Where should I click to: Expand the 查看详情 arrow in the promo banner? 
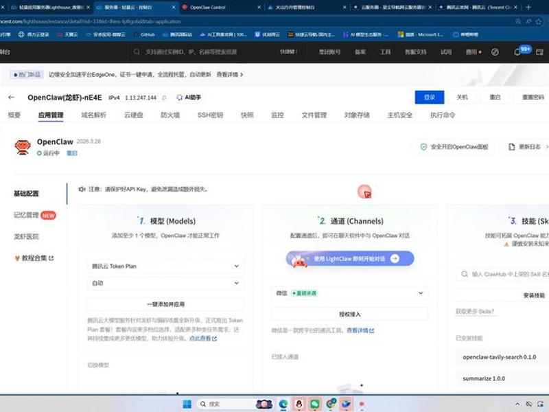(242, 75)
